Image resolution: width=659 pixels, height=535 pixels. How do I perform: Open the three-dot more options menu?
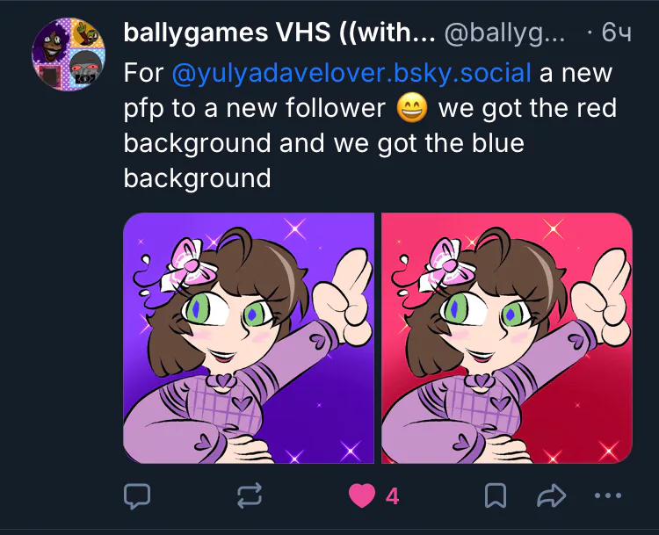pos(608,495)
